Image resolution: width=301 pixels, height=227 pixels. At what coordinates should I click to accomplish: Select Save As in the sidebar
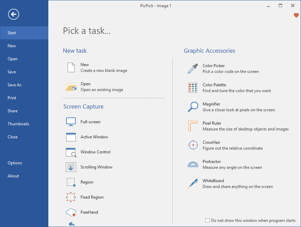14,85
